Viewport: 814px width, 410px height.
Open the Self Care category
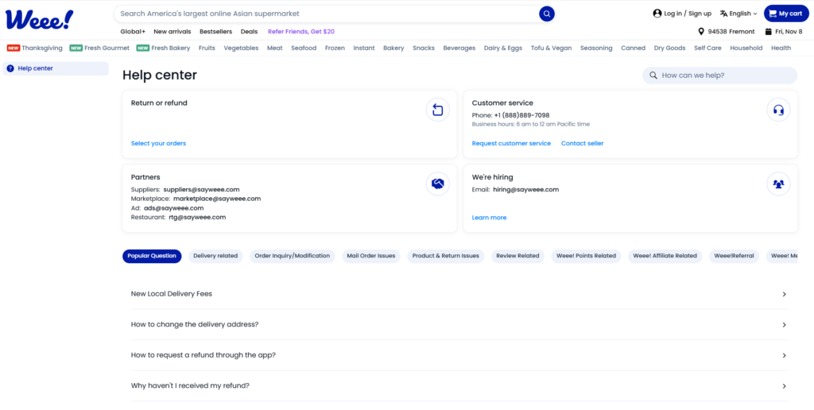[708, 48]
